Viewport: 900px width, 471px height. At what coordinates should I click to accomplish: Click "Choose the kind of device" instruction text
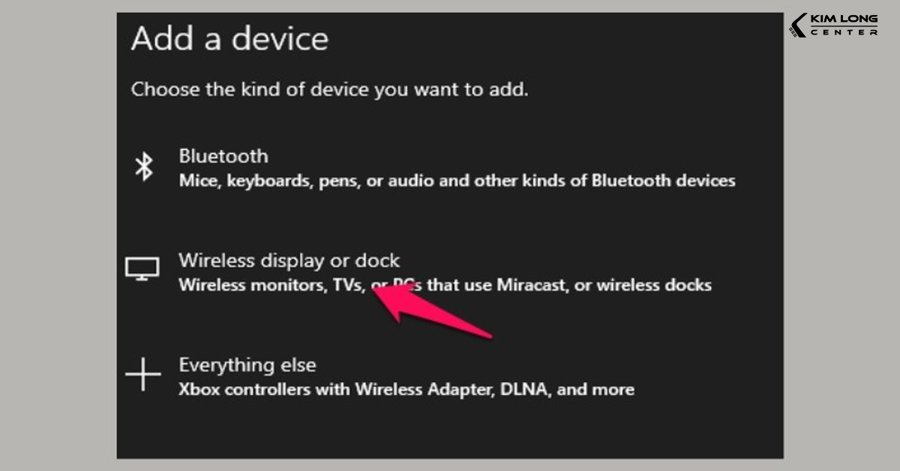[x=329, y=90]
